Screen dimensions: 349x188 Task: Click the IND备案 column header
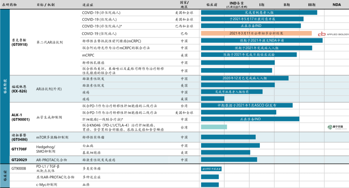tap(237, 5)
